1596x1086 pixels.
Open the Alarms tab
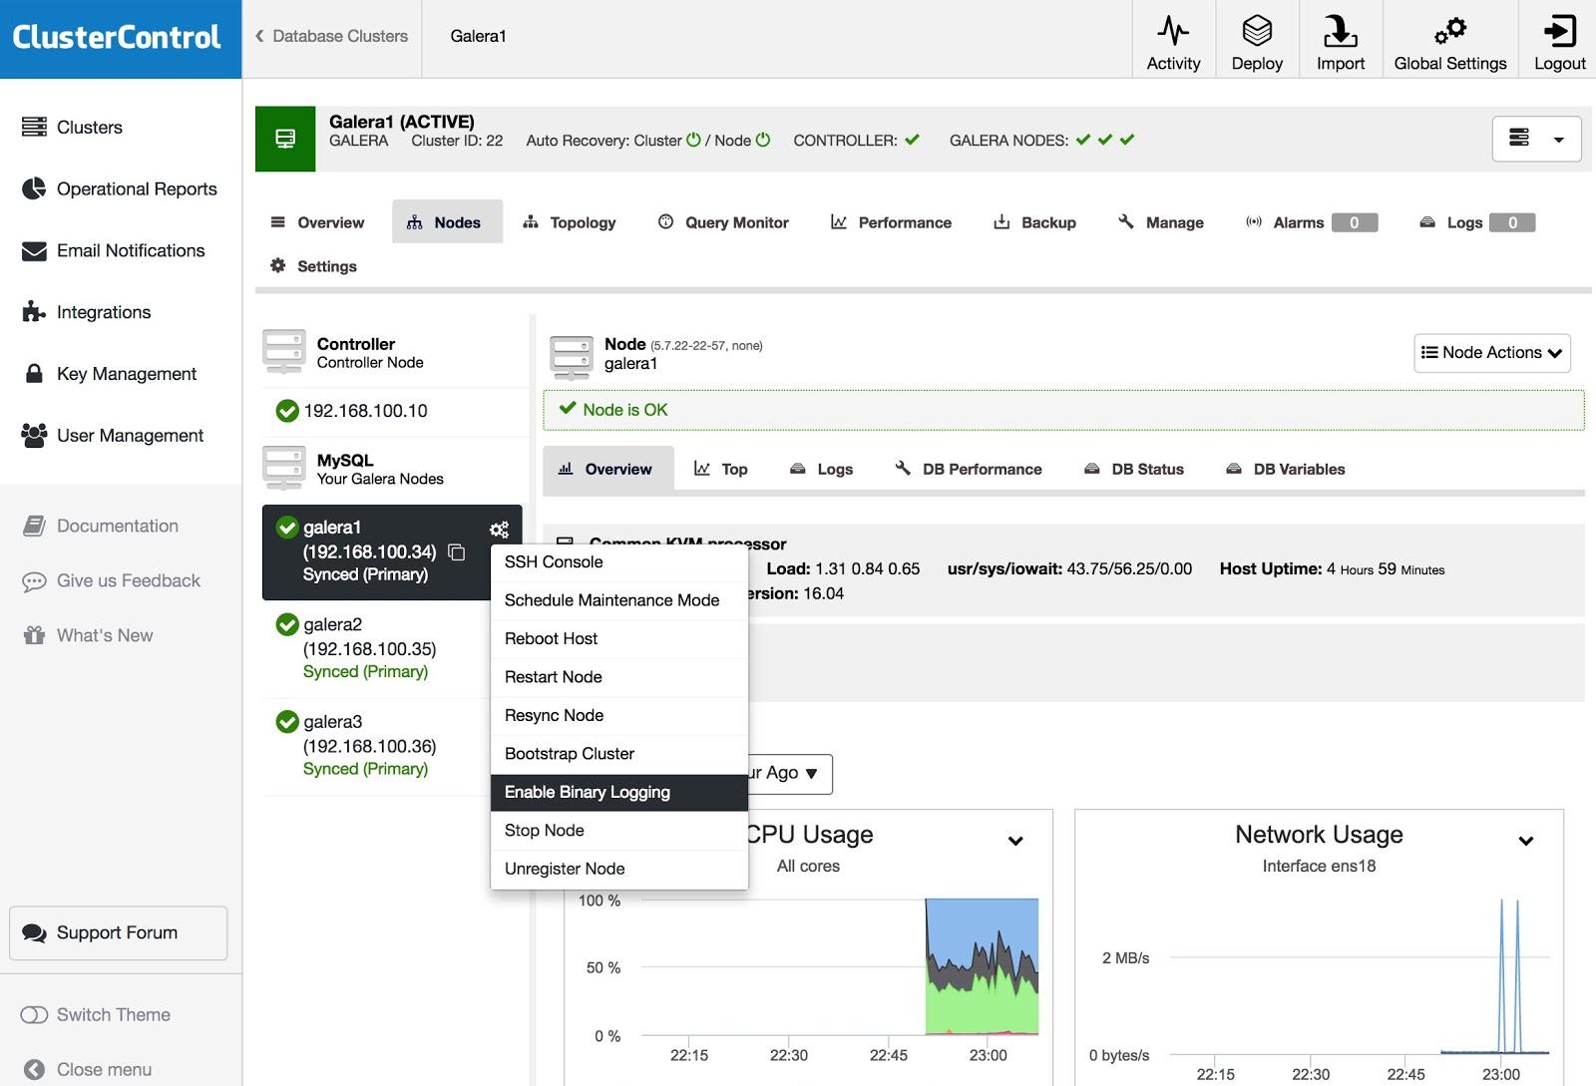pyautogui.click(x=1312, y=222)
